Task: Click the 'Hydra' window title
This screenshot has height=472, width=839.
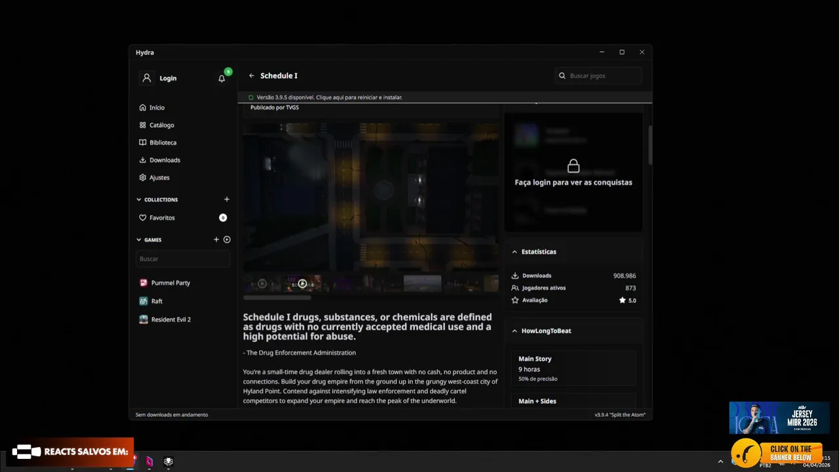Action: (145, 52)
